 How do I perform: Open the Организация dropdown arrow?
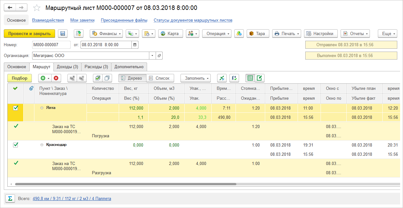pos(152,56)
